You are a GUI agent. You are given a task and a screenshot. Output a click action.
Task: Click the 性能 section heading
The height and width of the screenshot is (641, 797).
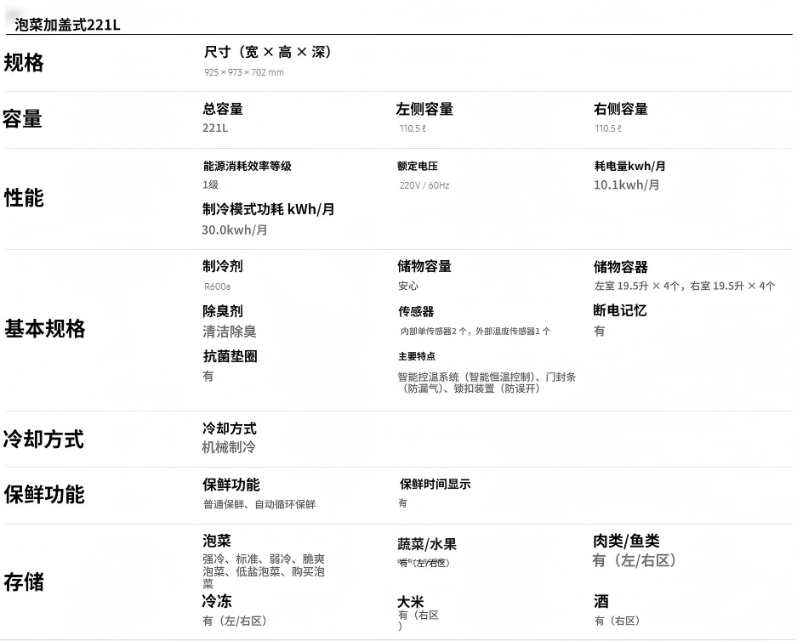24,198
